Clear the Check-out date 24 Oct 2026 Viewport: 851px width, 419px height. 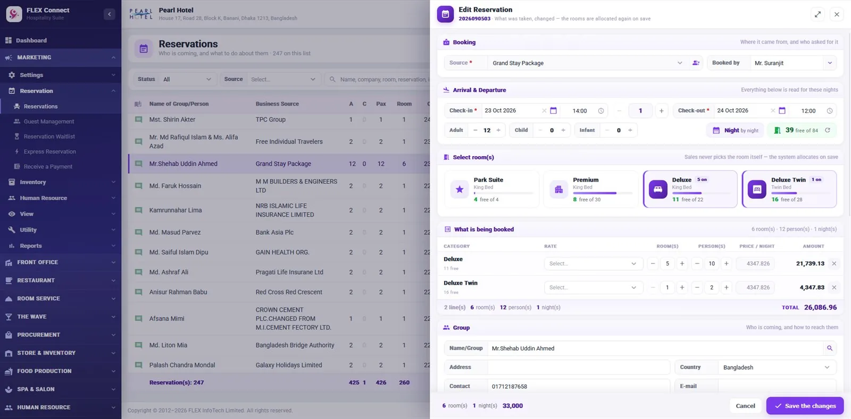click(773, 110)
